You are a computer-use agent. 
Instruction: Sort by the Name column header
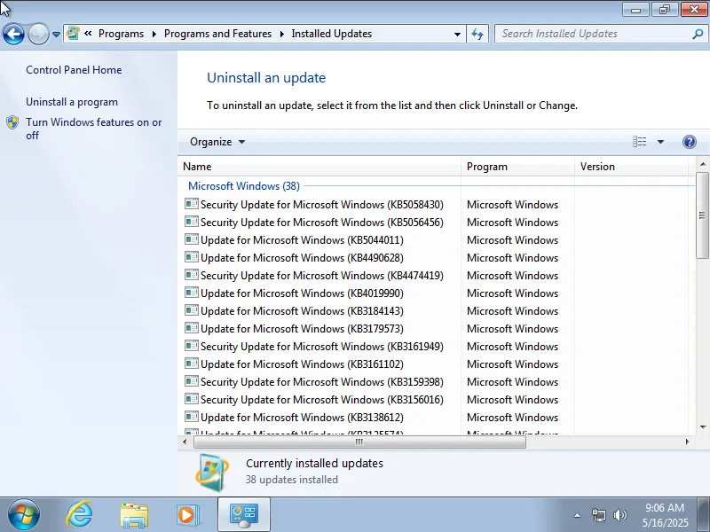click(x=319, y=167)
